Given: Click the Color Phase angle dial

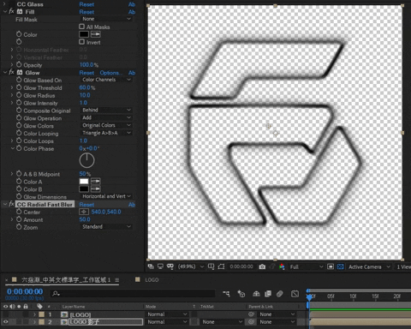Looking at the screenshot, I should (x=86, y=160).
